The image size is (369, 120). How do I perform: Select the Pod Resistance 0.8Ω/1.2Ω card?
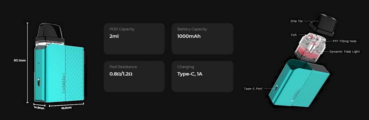tap(134, 77)
